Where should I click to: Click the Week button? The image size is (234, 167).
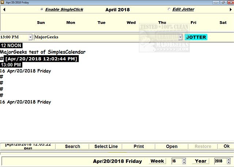tap(157, 161)
